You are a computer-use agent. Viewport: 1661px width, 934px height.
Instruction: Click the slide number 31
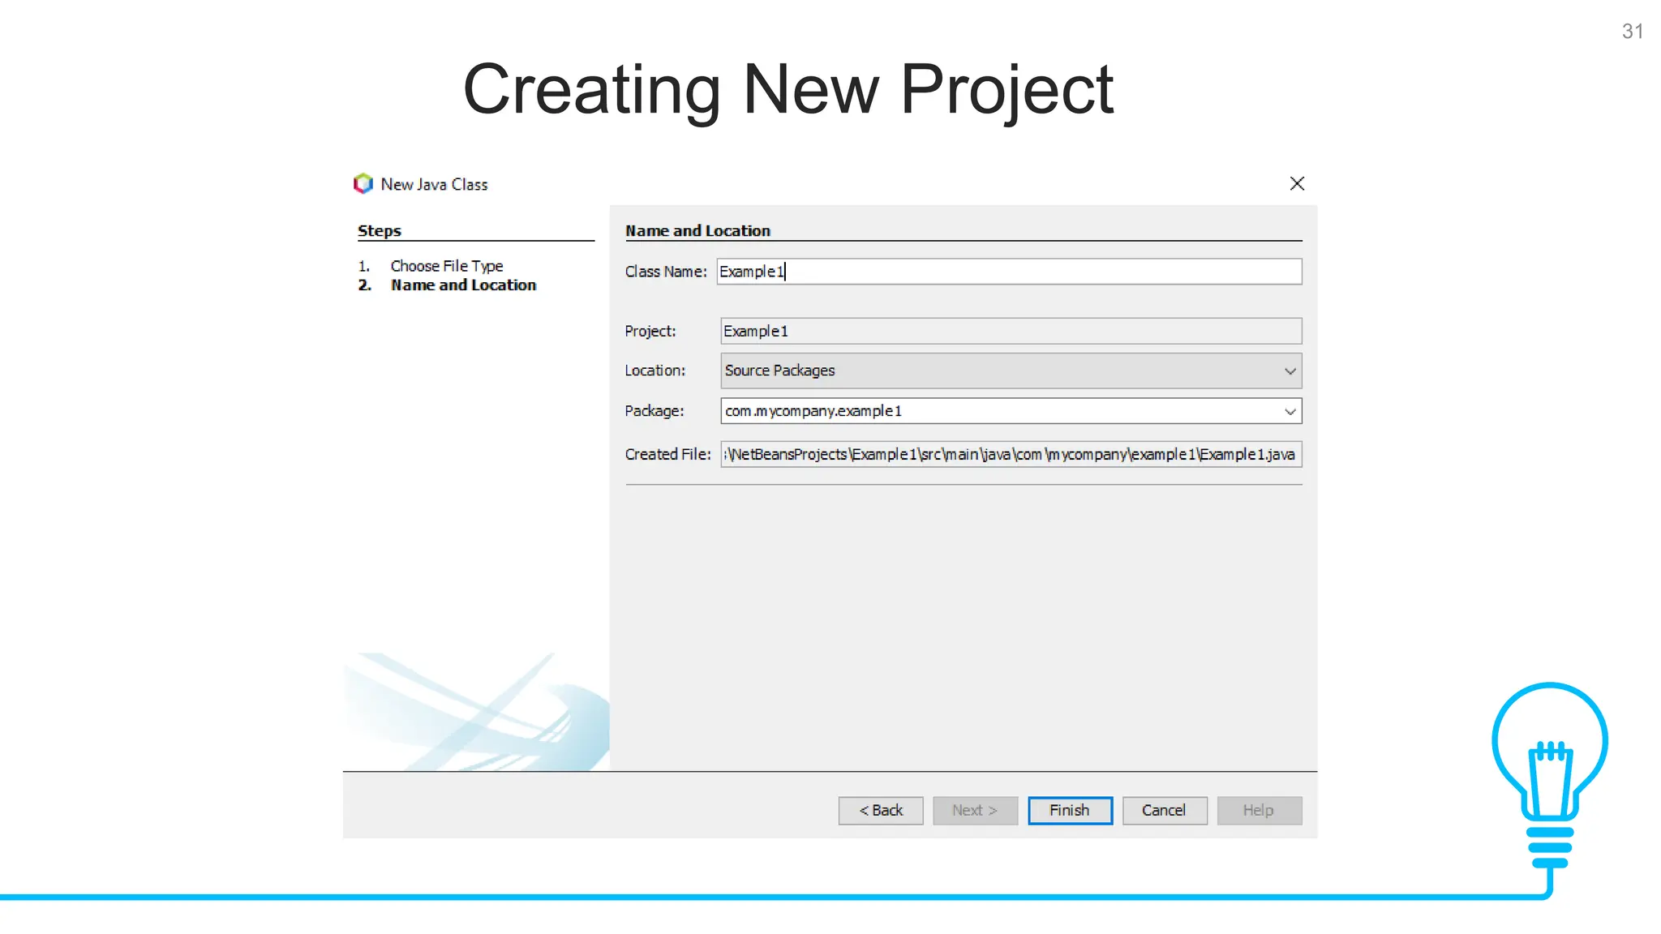[x=1632, y=32]
